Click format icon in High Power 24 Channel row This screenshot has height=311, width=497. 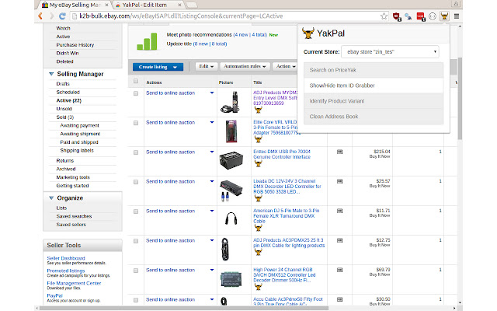(339, 270)
